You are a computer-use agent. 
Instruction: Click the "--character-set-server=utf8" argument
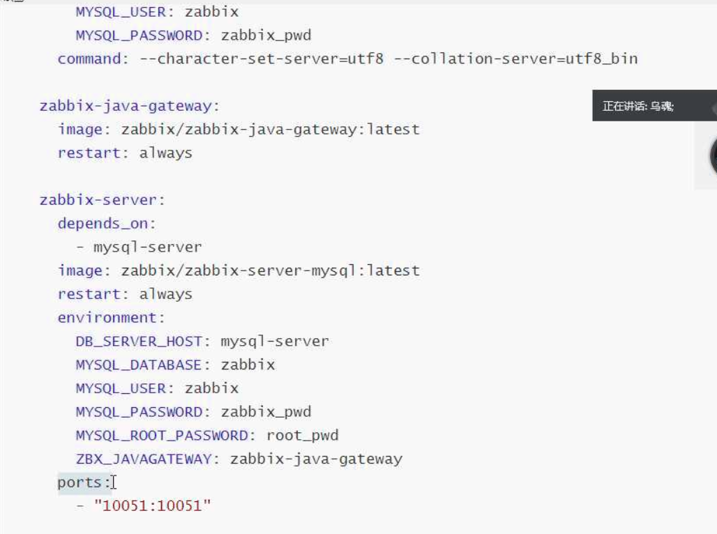coord(262,59)
